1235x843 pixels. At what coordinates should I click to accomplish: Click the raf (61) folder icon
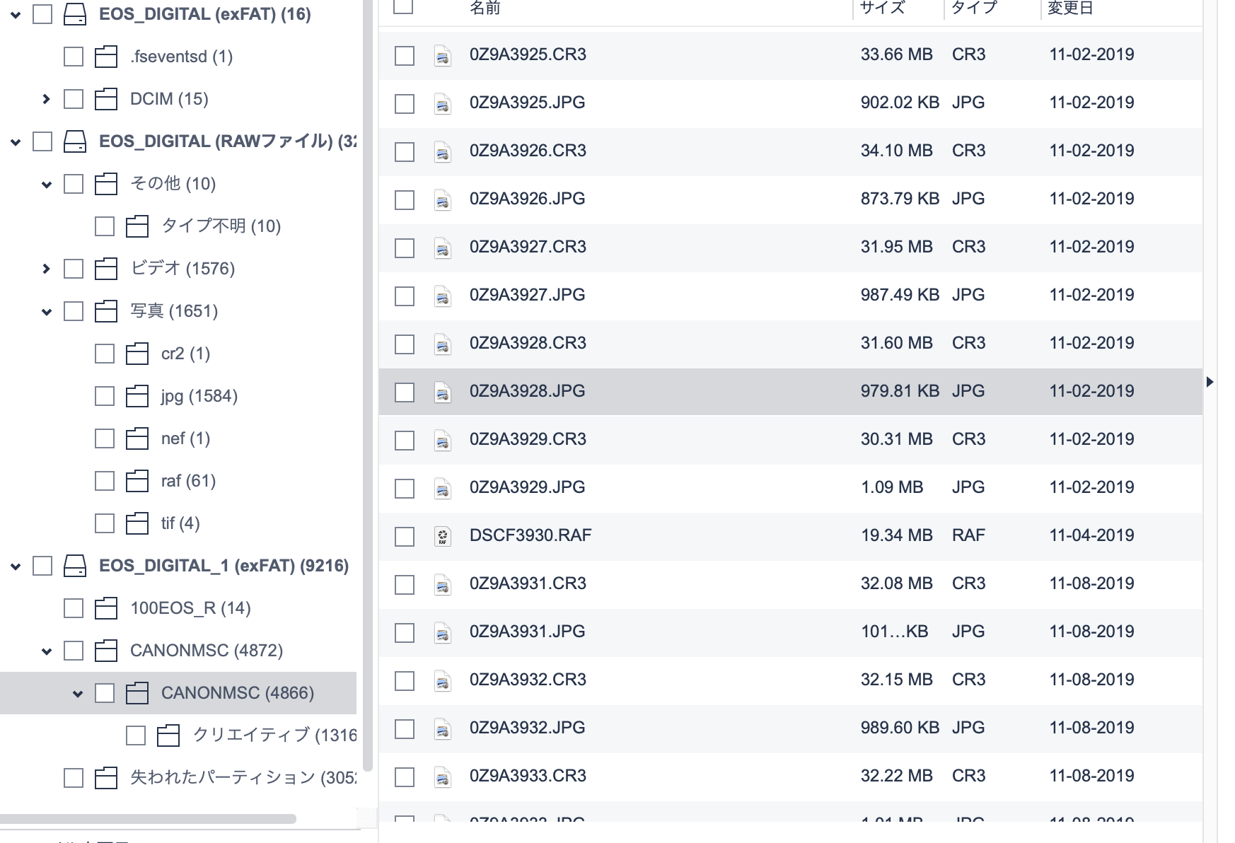point(137,481)
